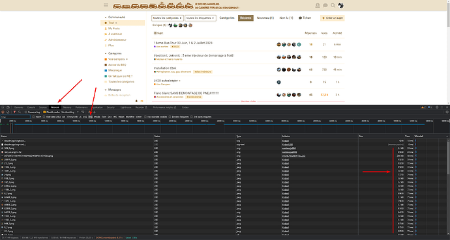Viewport: 450px width, 240px height.
Task: Click the network Filter input field
Action: point(15,116)
